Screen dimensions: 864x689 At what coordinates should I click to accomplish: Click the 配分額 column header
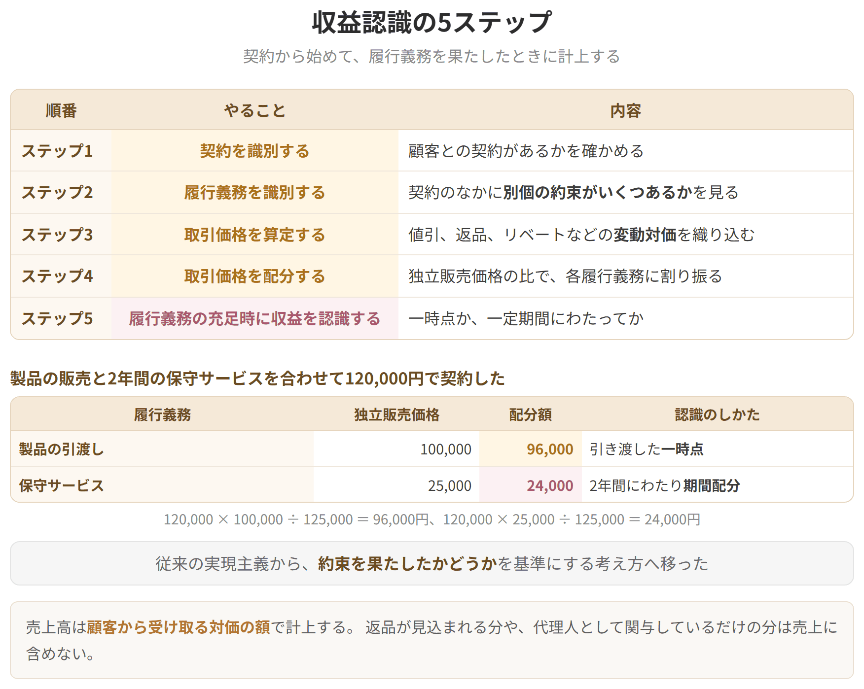click(x=530, y=414)
